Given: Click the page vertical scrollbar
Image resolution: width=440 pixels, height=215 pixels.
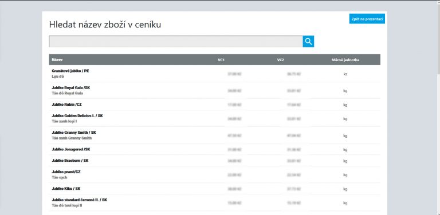Looking at the screenshot, I should pyautogui.click(x=438, y=107).
